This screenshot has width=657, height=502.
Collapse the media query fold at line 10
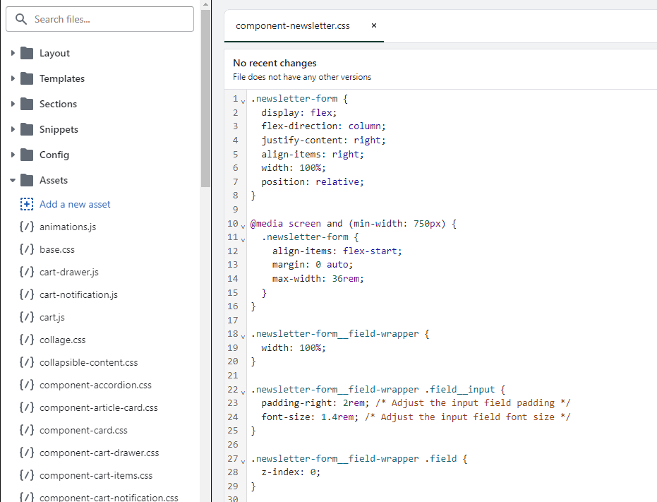(x=242, y=225)
